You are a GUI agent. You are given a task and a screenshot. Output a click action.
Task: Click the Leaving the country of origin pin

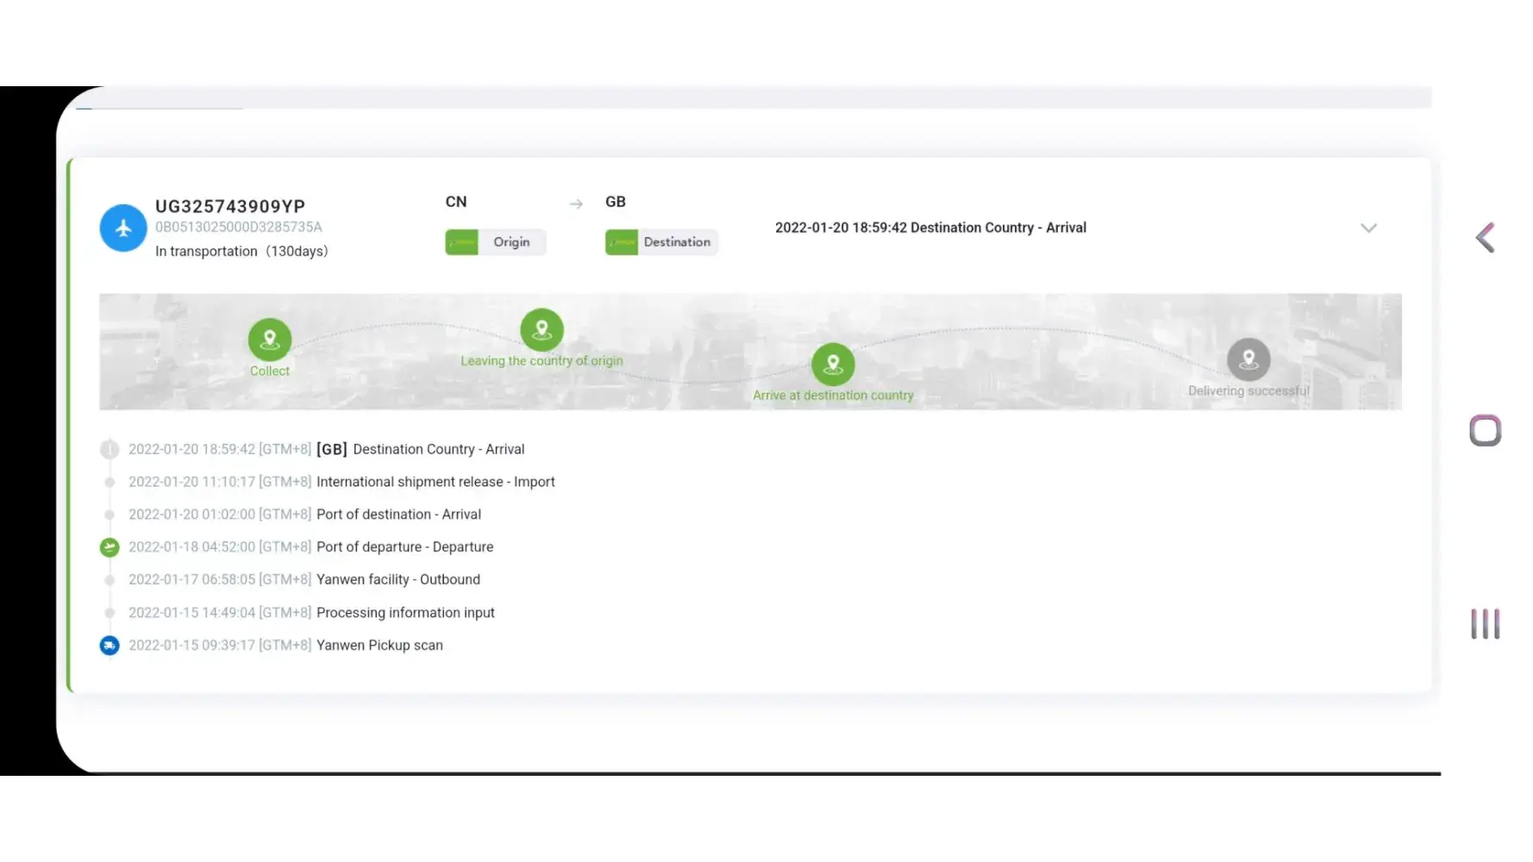tap(542, 330)
